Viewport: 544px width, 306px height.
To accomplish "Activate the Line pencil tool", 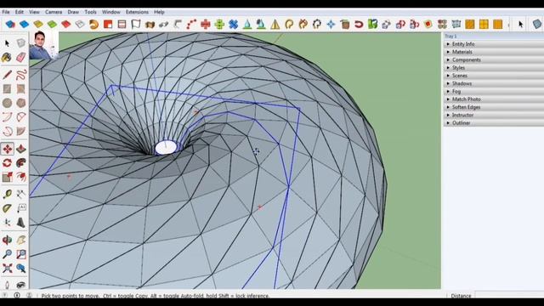I will click(7, 75).
